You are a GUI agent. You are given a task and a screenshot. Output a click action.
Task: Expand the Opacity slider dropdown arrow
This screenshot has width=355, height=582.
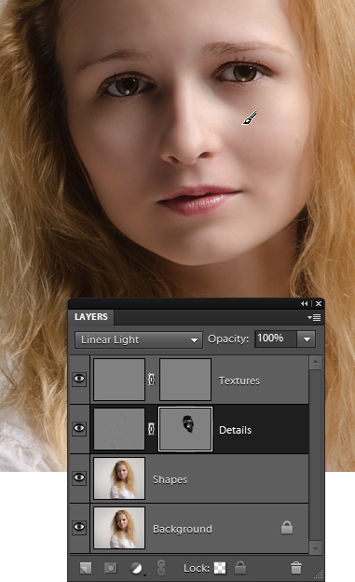[x=307, y=339]
